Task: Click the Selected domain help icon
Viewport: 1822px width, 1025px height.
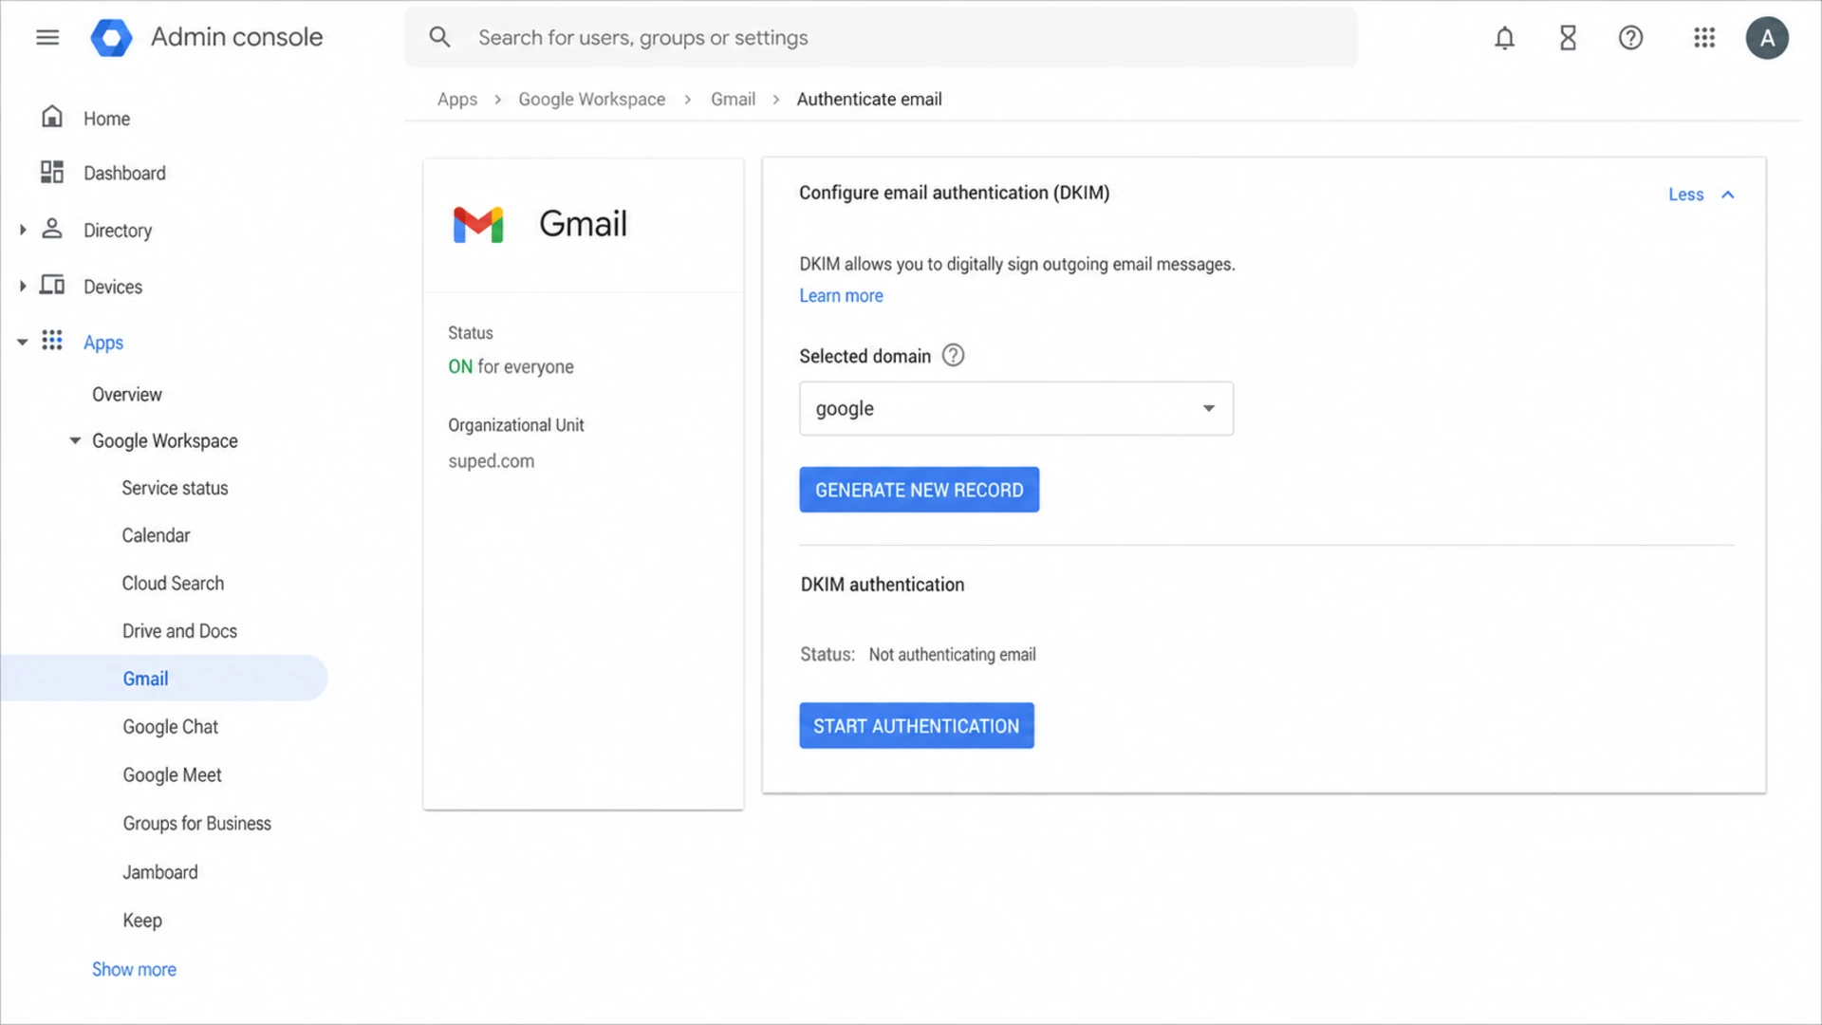Action: [x=953, y=355]
